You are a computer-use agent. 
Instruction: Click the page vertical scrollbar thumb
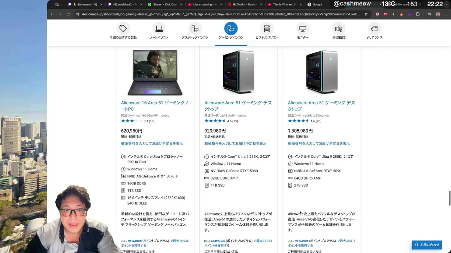pyautogui.click(x=449, y=199)
